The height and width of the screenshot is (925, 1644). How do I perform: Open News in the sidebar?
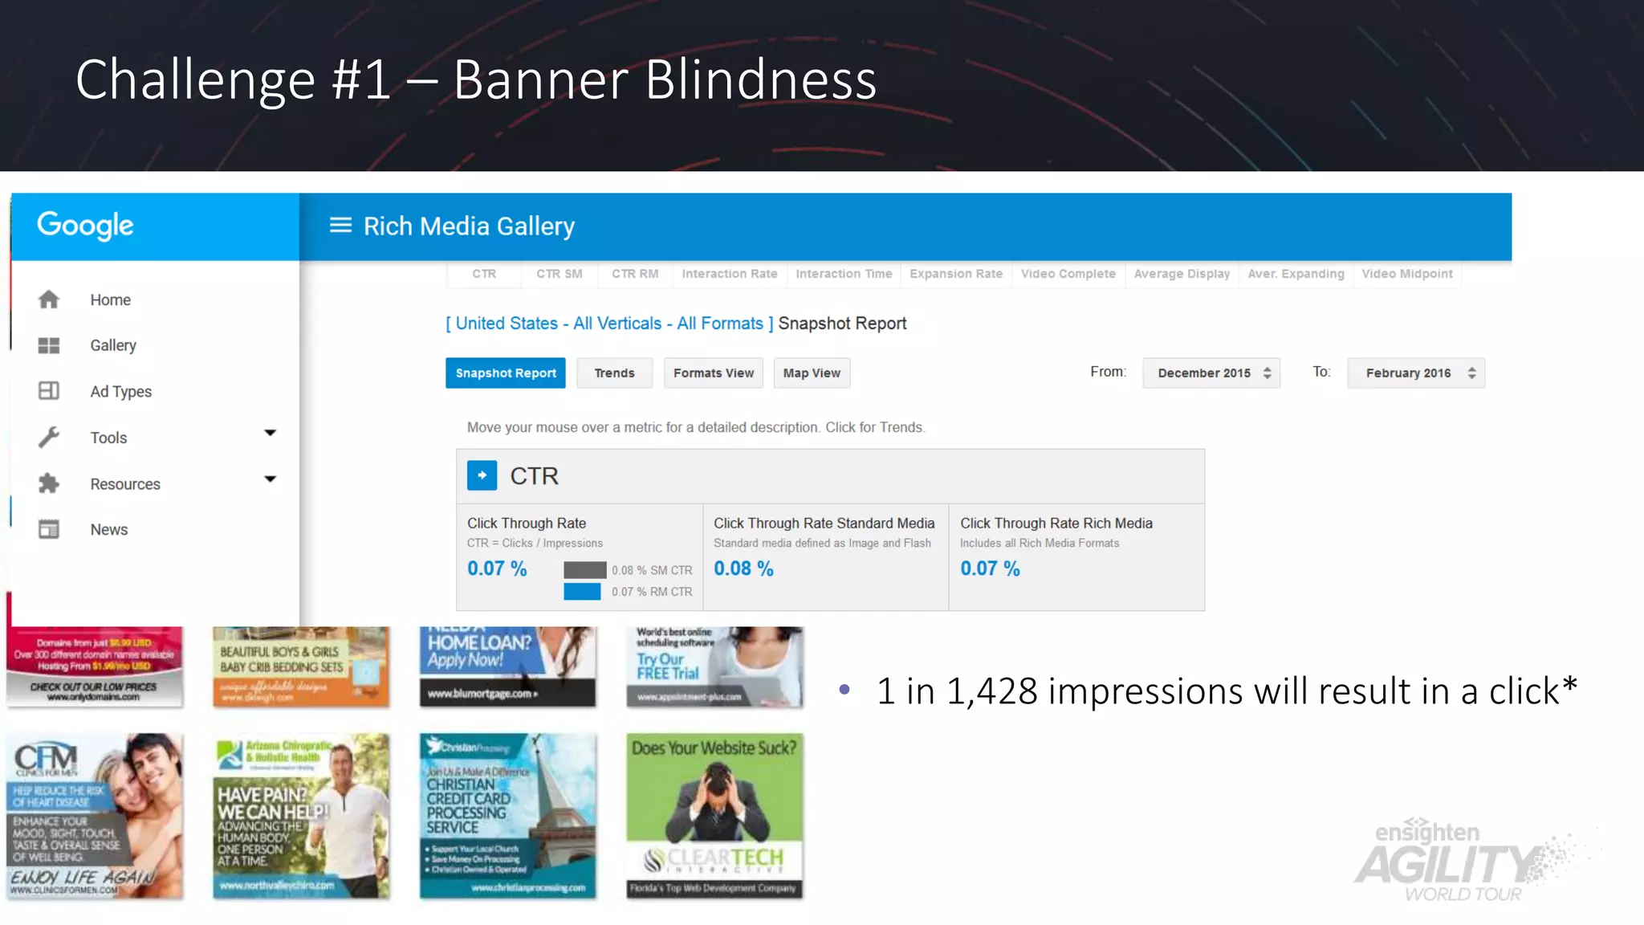coord(109,530)
